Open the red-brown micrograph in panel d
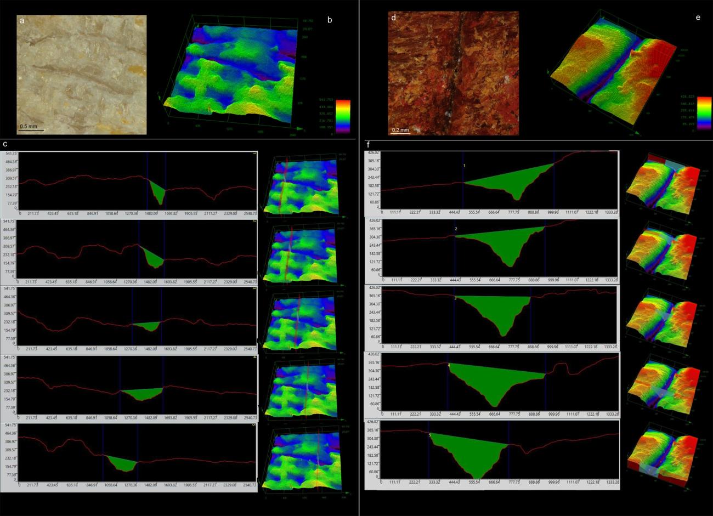Viewport: 713px width, 516px height. 453,73
